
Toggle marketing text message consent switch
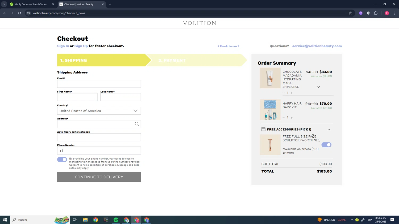pyautogui.click(x=62, y=160)
